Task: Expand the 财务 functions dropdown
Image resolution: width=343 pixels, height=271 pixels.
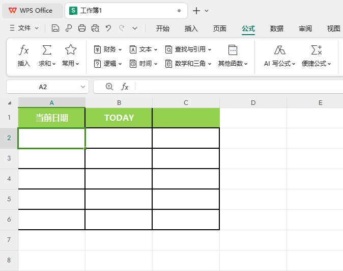Action: pyautogui.click(x=108, y=49)
